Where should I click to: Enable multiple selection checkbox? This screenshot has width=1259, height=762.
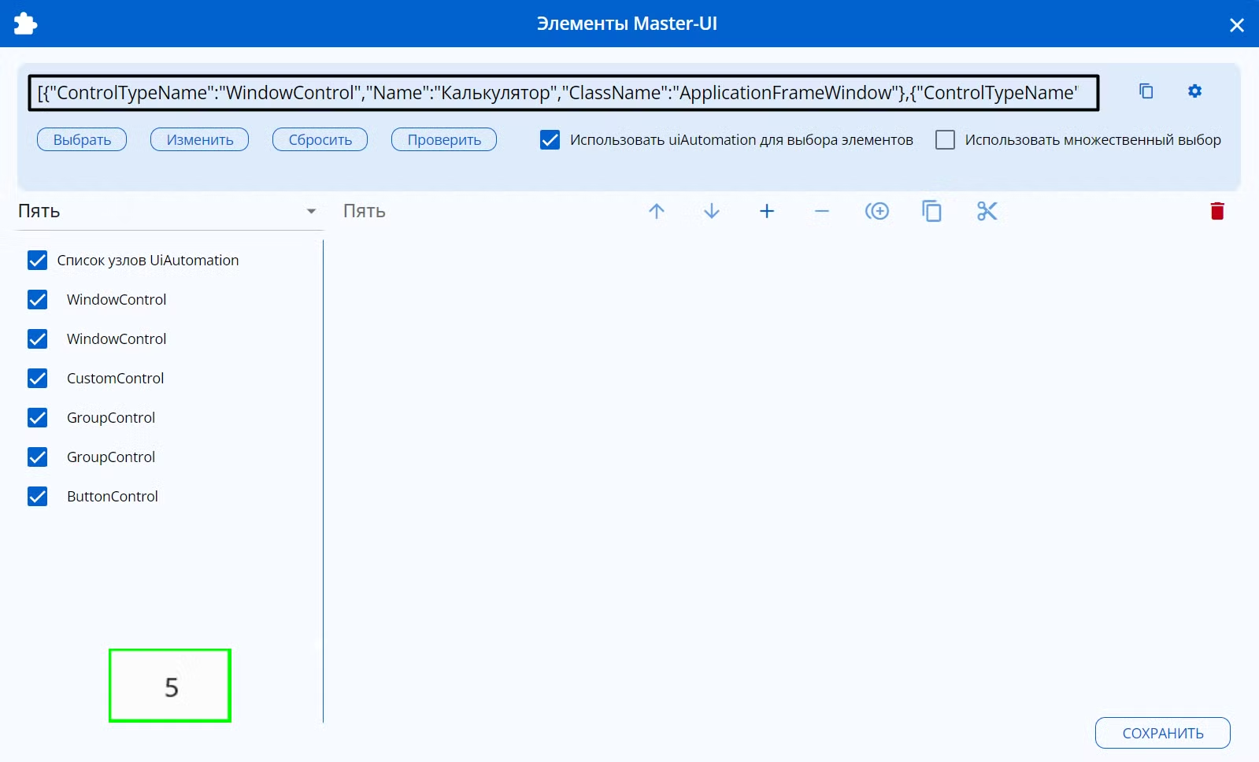click(945, 140)
